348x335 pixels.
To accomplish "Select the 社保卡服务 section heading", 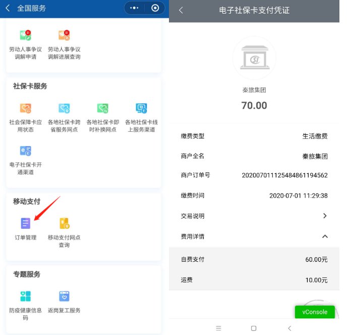I will point(30,86).
